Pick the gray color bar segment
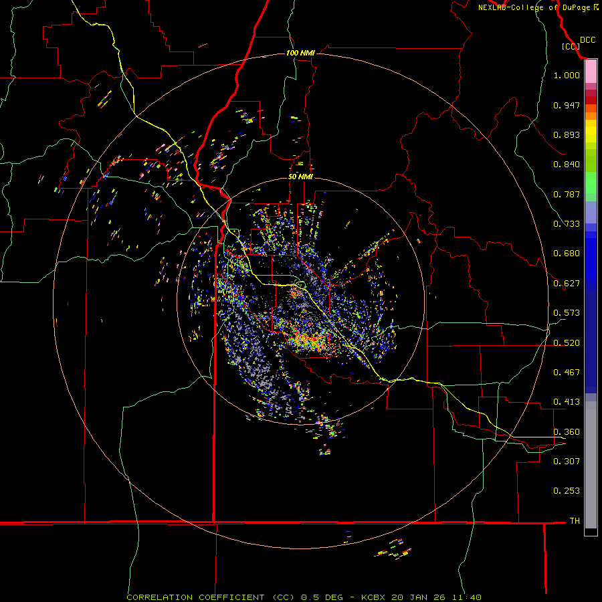602x602 pixels. pyautogui.click(x=591, y=465)
